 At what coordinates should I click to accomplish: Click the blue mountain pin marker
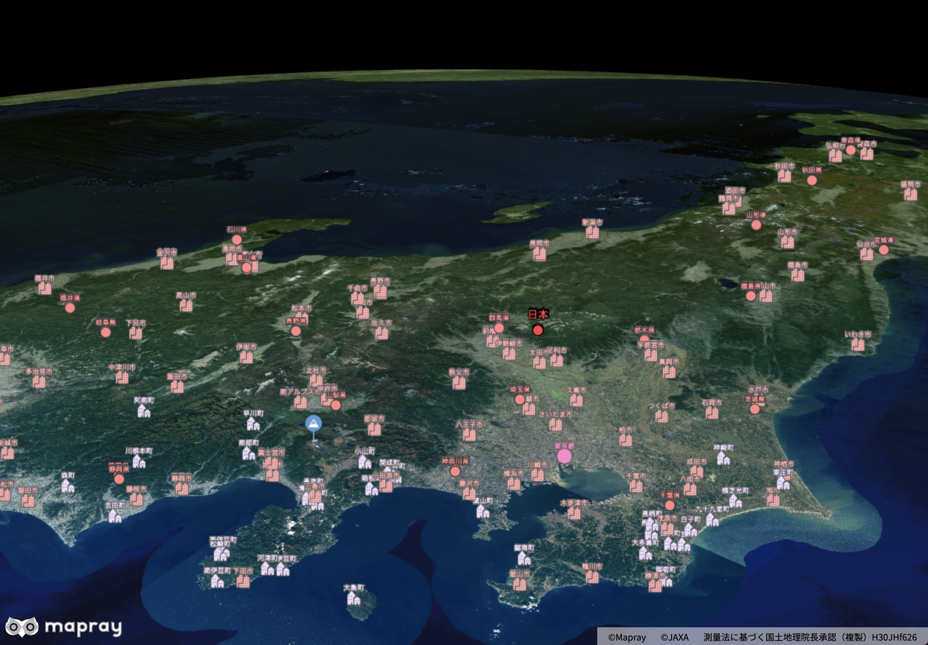tap(314, 424)
